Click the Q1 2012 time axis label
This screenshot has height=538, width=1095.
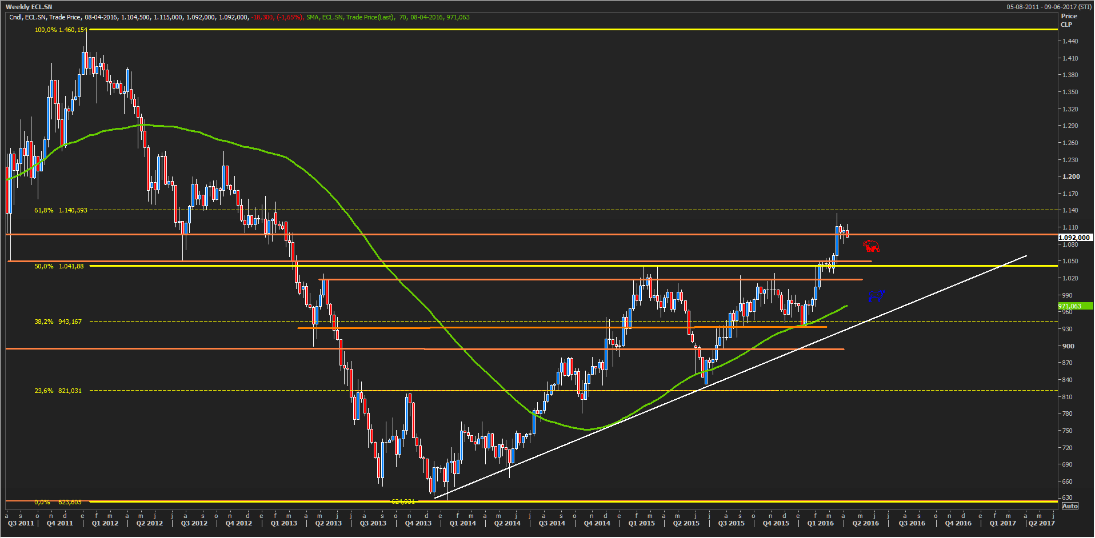105,523
